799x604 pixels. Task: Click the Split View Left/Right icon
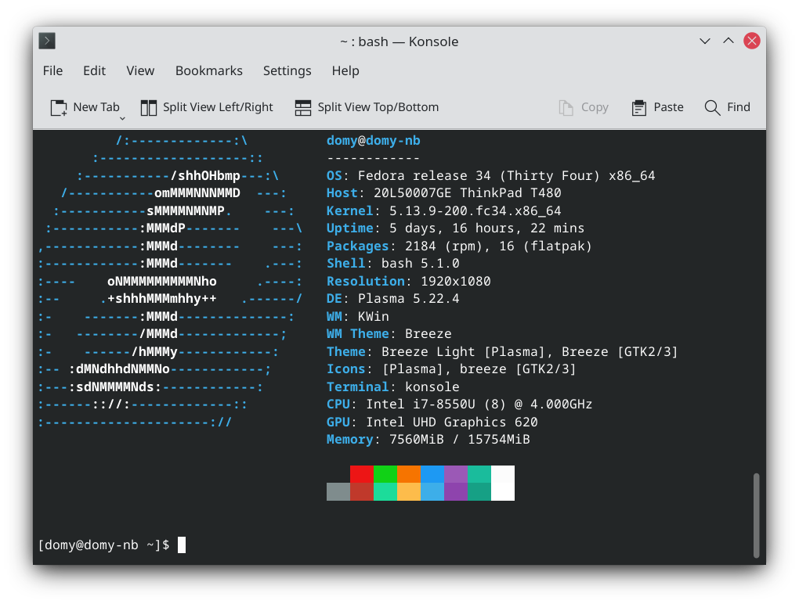148,107
